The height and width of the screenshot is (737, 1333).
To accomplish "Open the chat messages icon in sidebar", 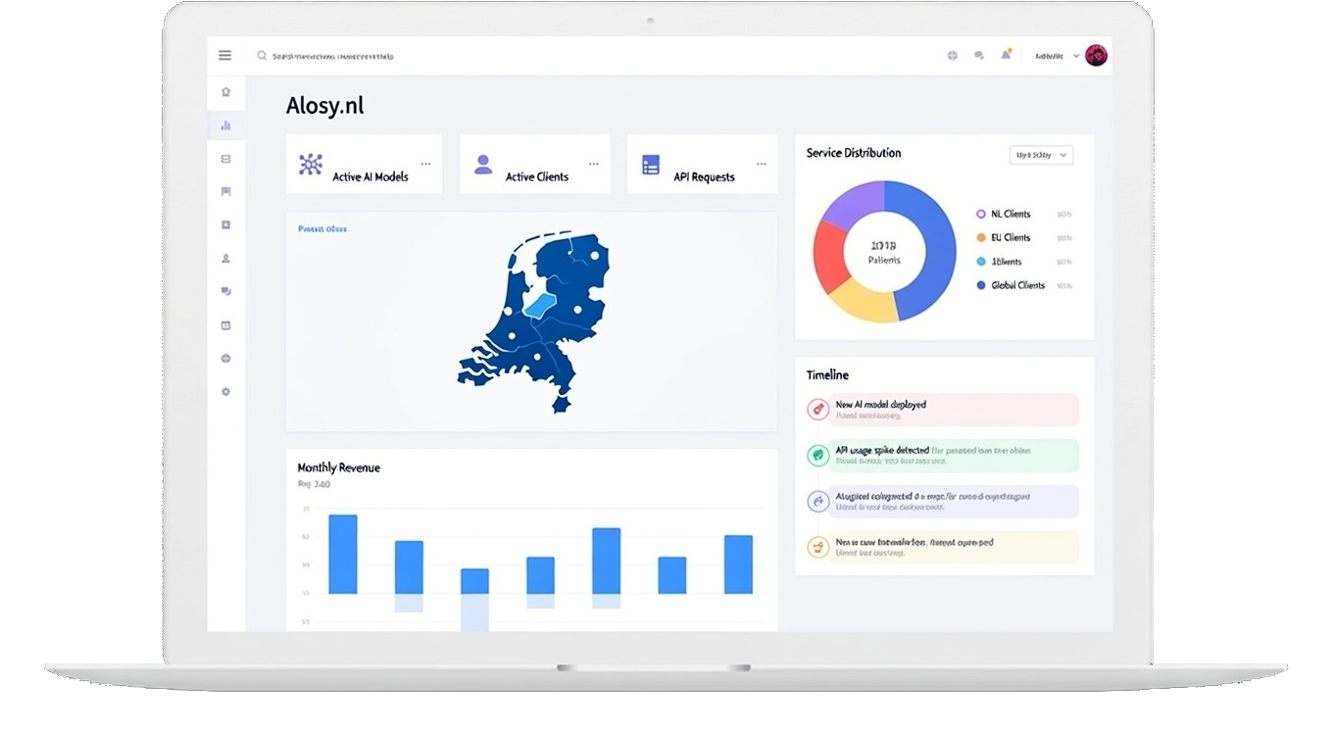I will tap(224, 291).
